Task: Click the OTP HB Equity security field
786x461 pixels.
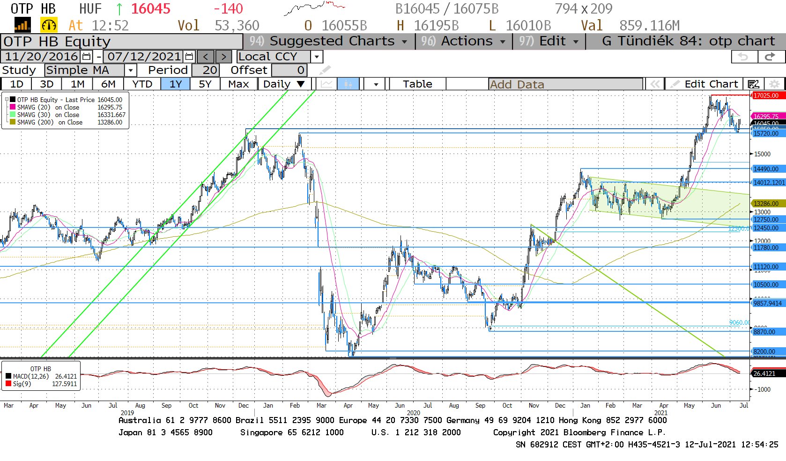Action: [x=121, y=42]
